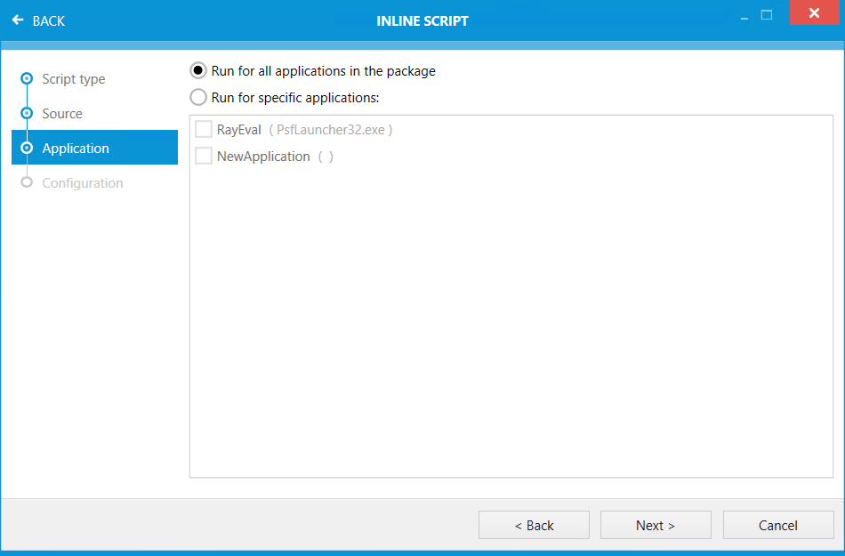The width and height of the screenshot is (845, 556).
Task: Check the RayEval checkbox
Action: click(x=203, y=129)
